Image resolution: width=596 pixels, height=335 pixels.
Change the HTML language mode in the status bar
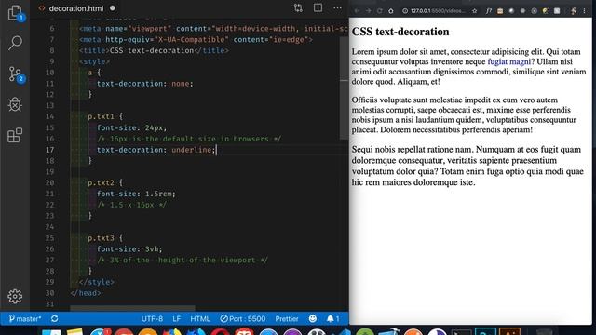pyautogui.click(x=200, y=318)
